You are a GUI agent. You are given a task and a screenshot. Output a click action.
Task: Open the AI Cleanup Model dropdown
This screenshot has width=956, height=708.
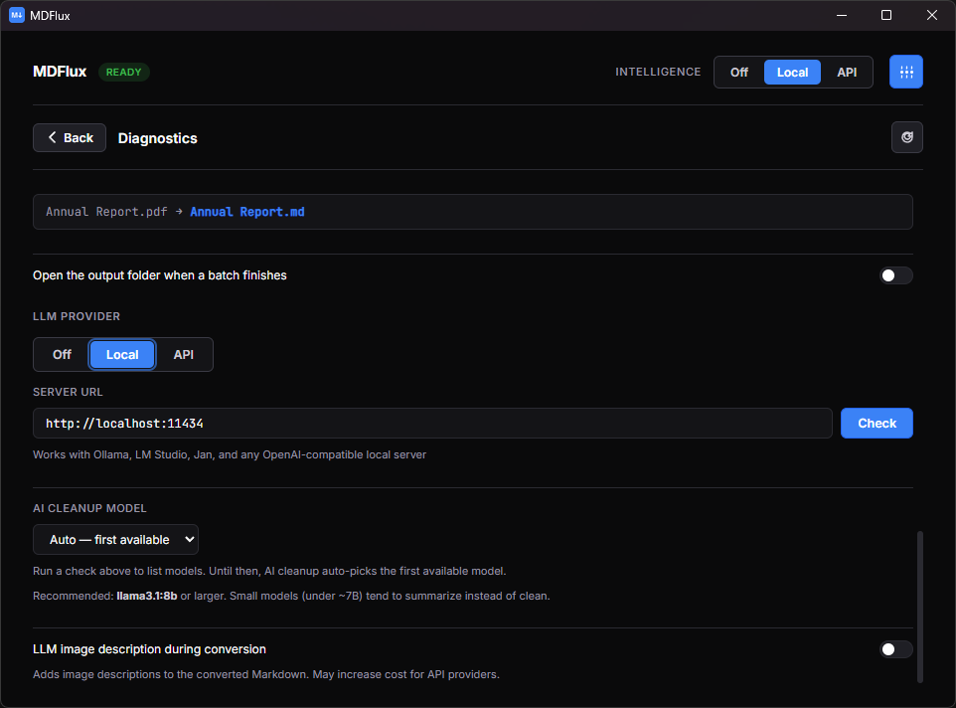point(115,540)
